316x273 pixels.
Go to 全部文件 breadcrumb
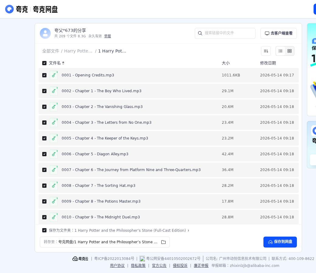pyautogui.click(x=50, y=51)
